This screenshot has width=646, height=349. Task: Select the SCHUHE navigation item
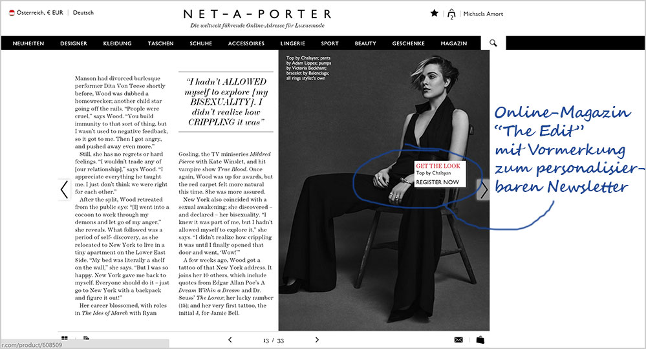(200, 43)
